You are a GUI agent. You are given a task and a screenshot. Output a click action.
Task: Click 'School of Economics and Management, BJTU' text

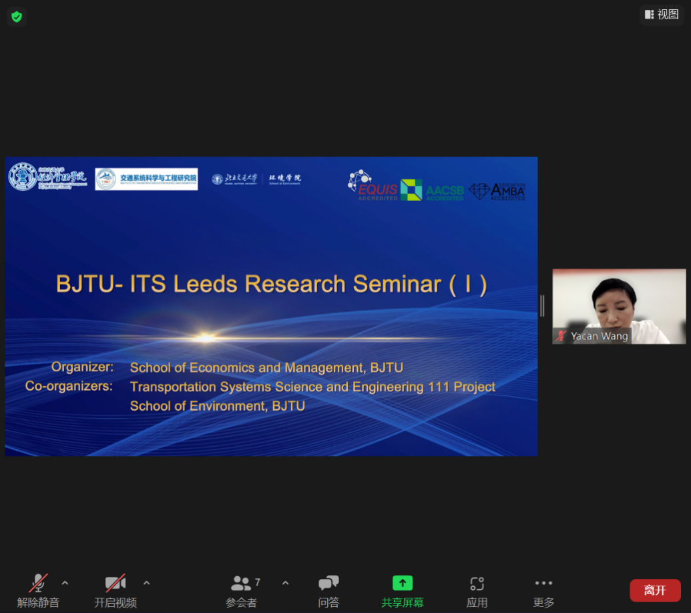[266, 367]
